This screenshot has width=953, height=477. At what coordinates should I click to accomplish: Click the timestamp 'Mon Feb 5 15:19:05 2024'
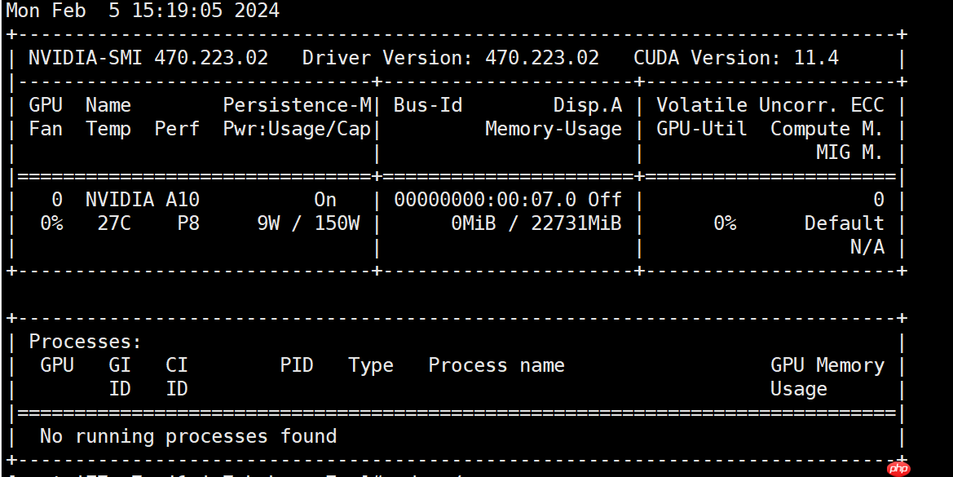tap(143, 11)
